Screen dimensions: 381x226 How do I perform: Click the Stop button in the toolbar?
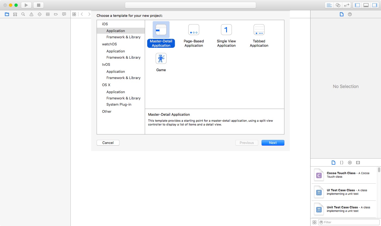(x=38, y=5)
